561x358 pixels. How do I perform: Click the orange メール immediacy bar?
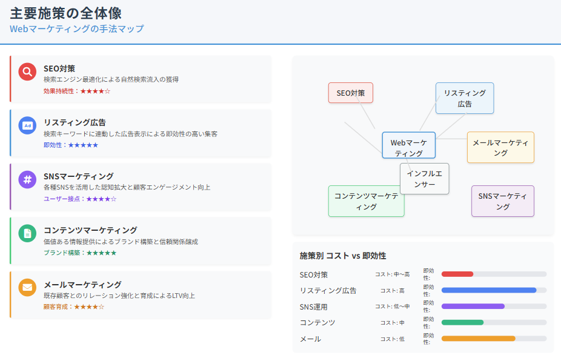478,339
